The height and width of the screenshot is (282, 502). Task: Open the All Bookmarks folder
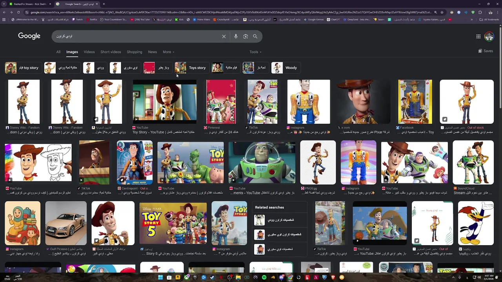[489, 19]
